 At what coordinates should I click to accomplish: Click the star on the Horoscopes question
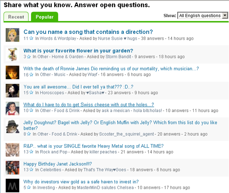[31, 92]
